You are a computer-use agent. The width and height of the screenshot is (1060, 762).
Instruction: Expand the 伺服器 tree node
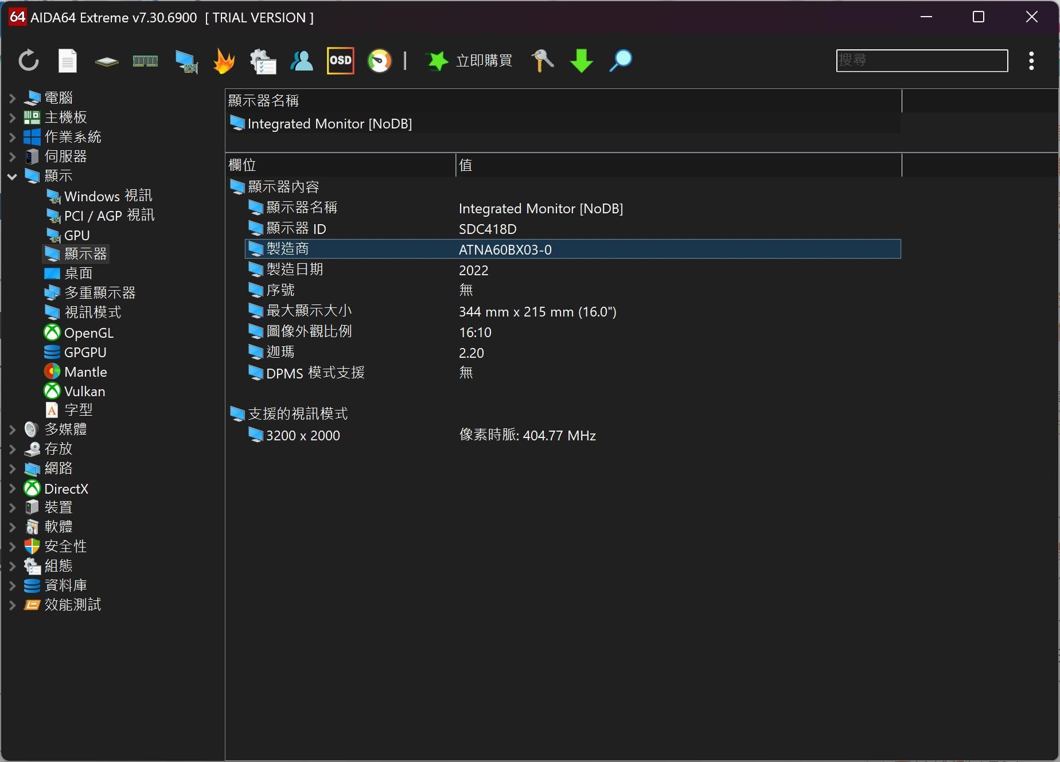click(12, 157)
